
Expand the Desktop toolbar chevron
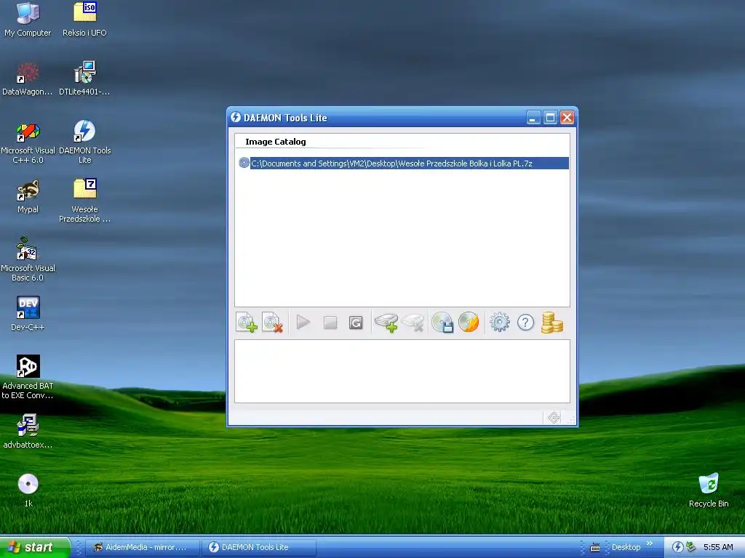(x=650, y=543)
